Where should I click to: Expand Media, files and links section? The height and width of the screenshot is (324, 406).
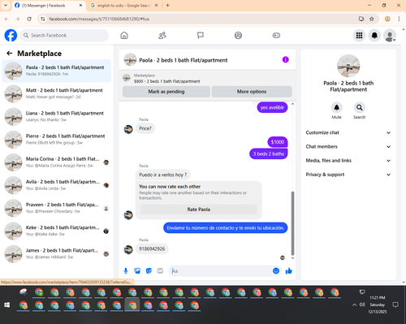pos(348,161)
